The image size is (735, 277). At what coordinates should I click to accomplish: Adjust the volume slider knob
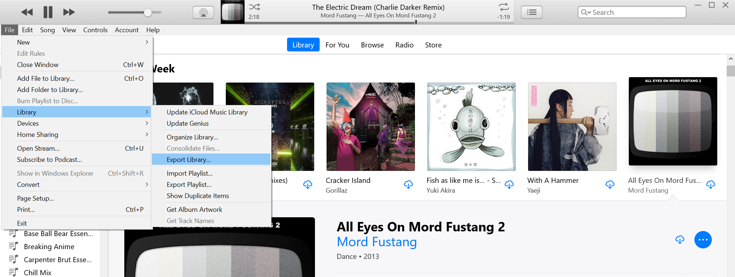148,13
